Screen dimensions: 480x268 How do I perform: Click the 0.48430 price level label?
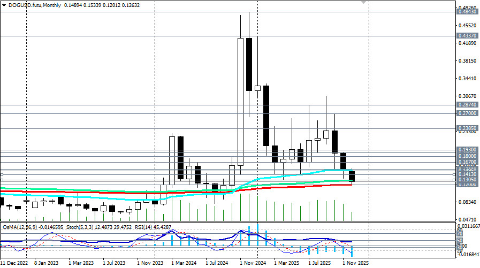coord(468,12)
